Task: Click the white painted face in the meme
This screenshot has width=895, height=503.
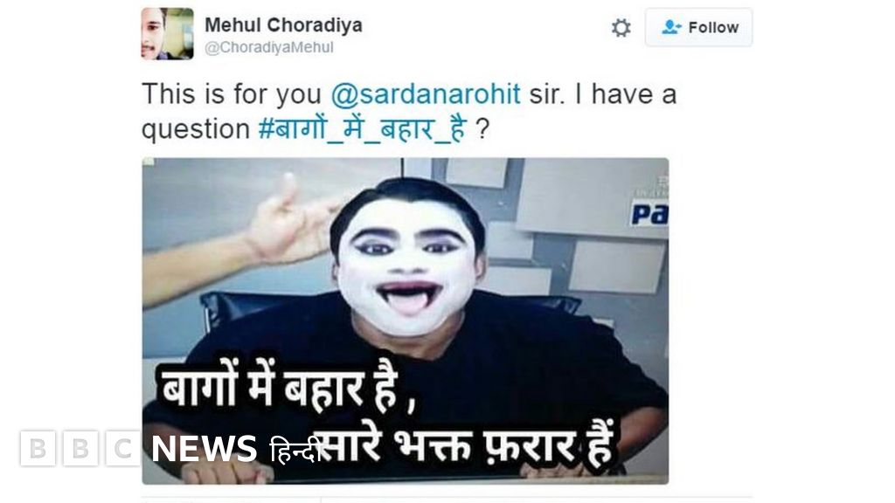Action: (x=407, y=265)
